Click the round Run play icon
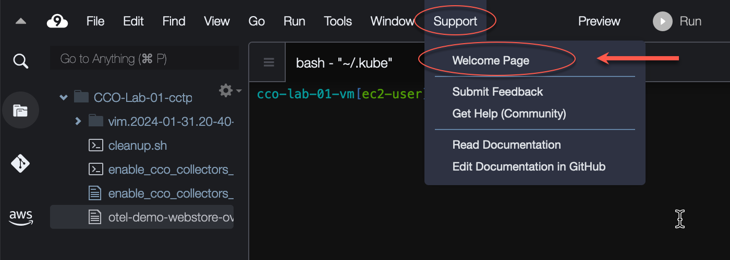The image size is (730, 260). click(662, 21)
